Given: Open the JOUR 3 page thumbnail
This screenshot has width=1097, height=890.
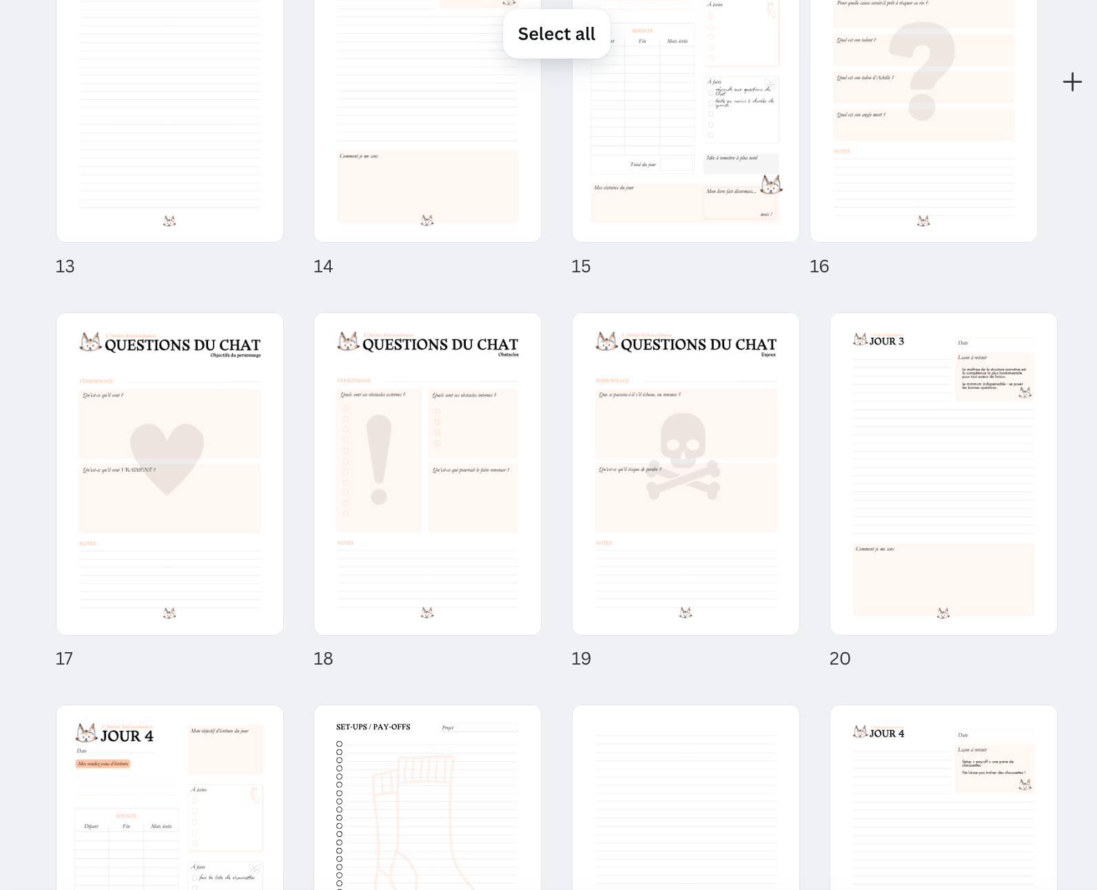Looking at the screenshot, I should coord(943,474).
